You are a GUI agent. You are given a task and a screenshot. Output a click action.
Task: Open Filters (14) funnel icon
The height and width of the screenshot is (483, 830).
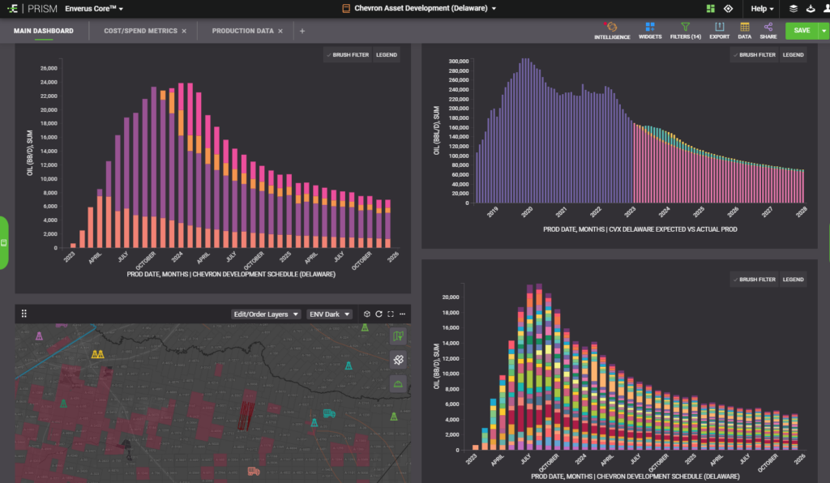(x=686, y=27)
